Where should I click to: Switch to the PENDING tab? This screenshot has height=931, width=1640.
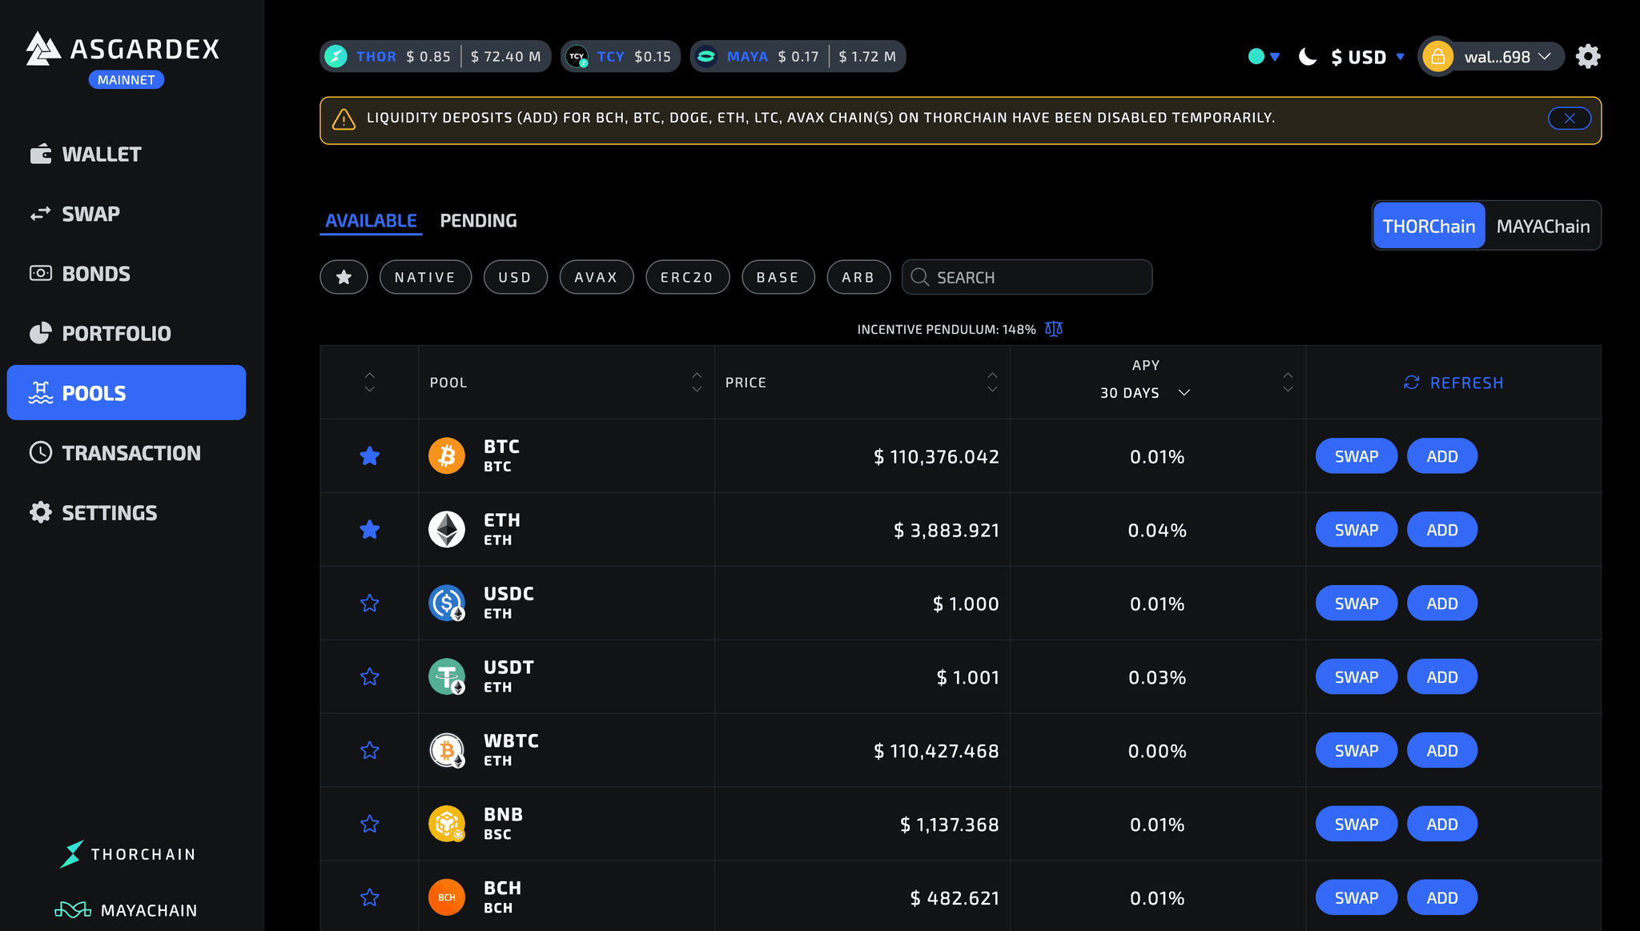click(x=478, y=220)
